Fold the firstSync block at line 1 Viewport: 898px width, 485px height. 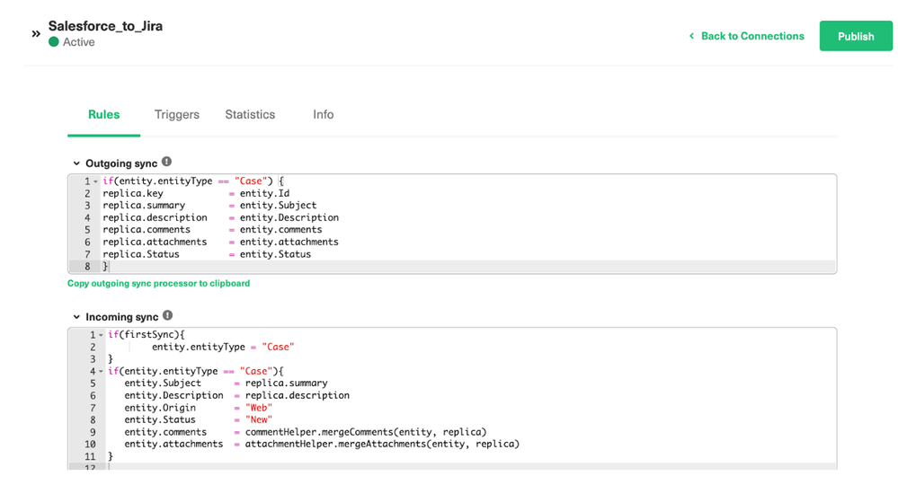point(101,335)
